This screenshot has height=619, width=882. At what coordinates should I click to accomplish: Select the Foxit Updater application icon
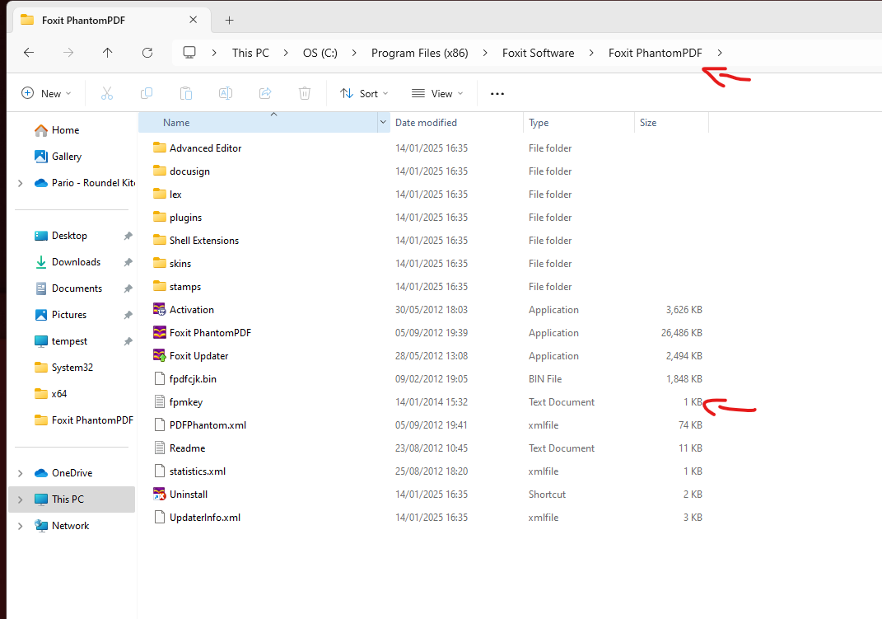160,355
